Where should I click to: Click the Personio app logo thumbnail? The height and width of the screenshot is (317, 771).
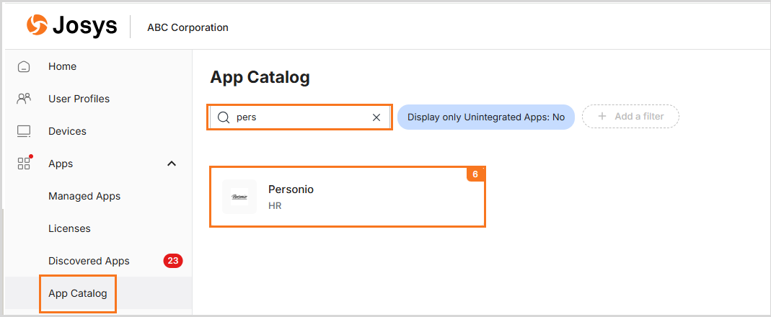pos(239,197)
